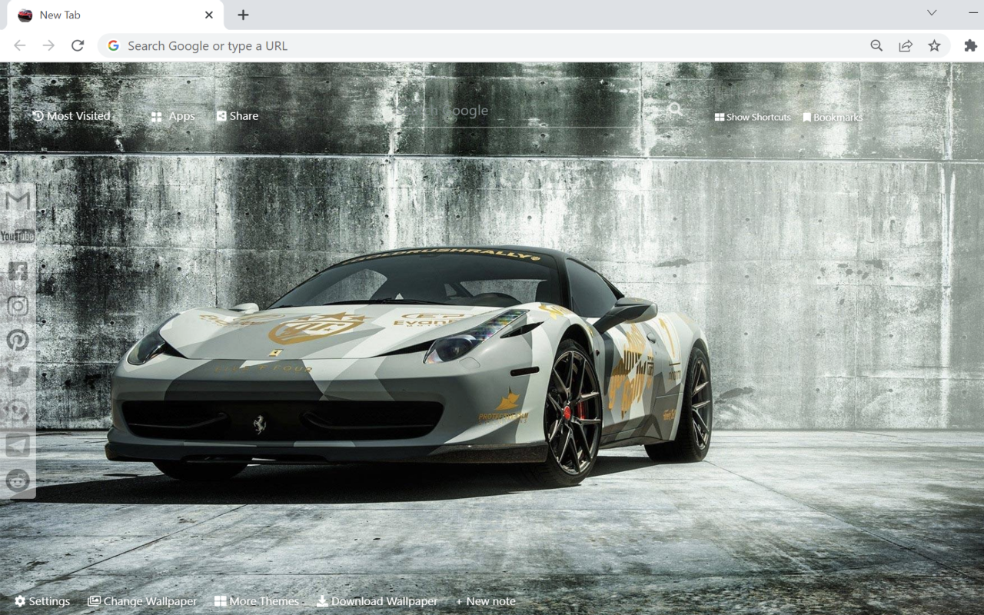
Task: Open the Apps menu
Action: (x=173, y=116)
